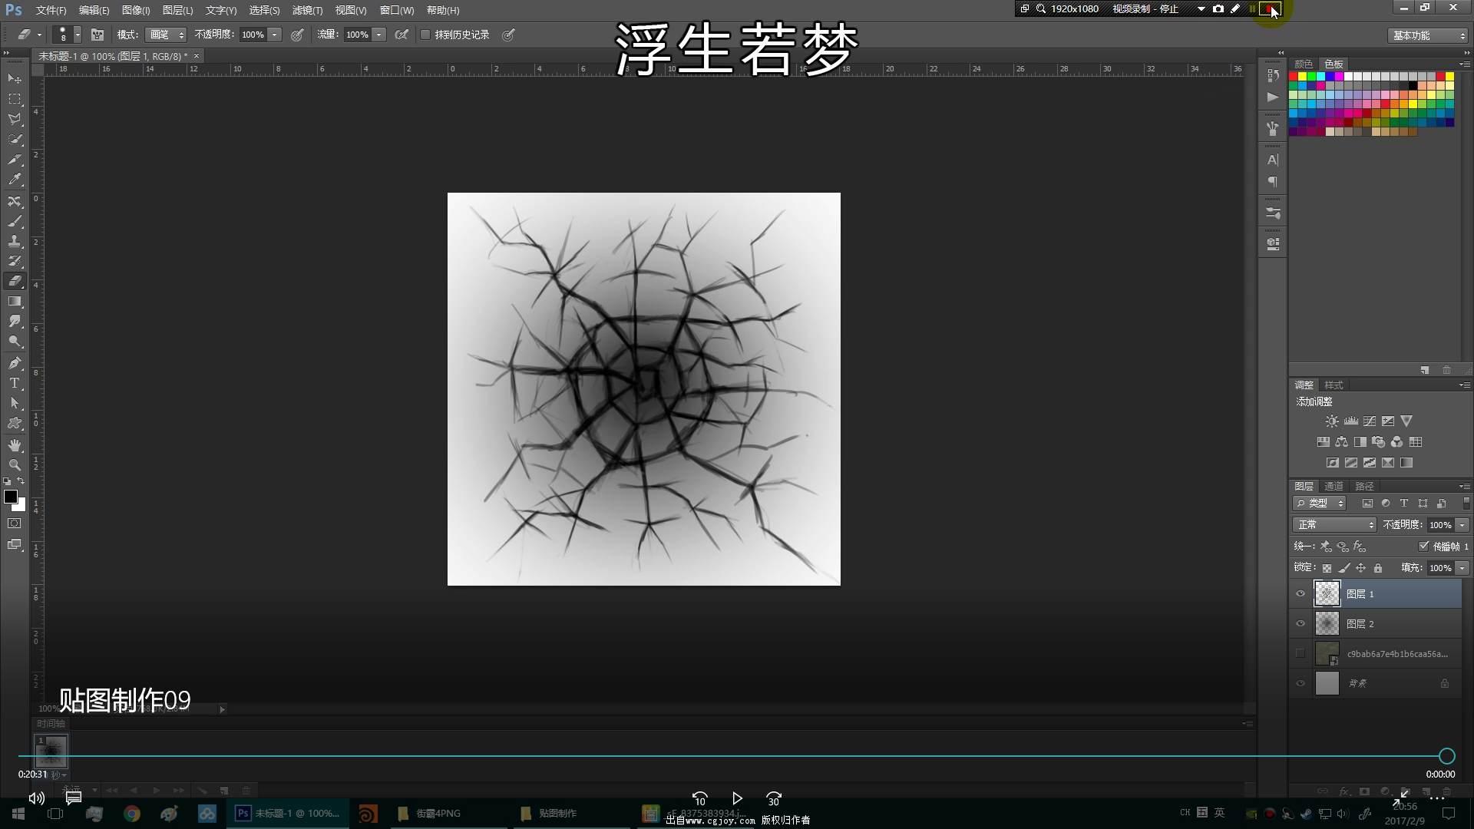The width and height of the screenshot is (1474, 829).
Task: Open the brush preset picker dropdown
Action: click(x=78, y=35)
